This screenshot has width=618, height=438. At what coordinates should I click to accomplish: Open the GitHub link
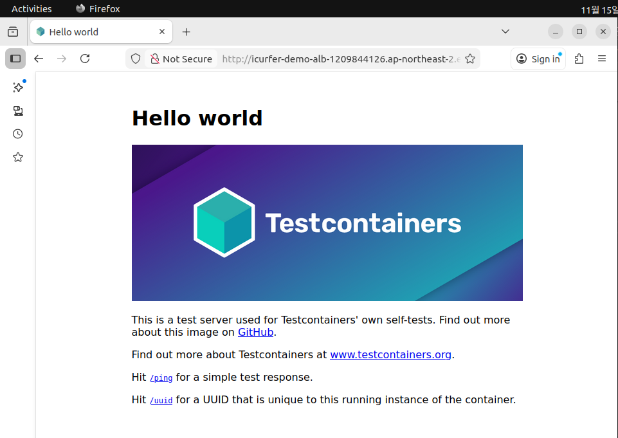tap(255, 333)
